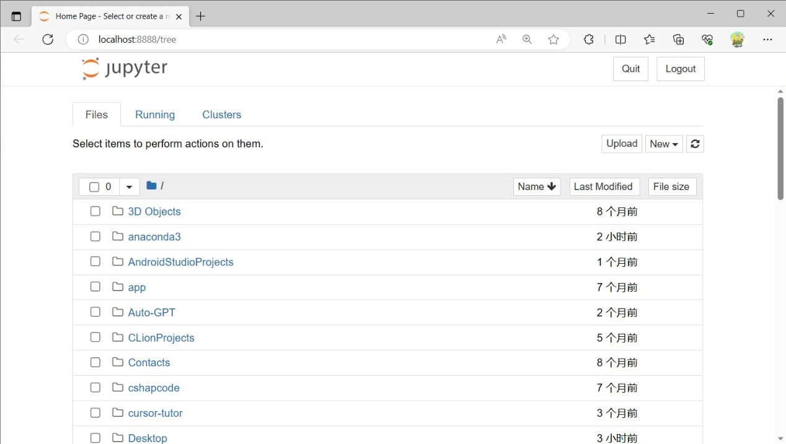The height and width of the screenshot is (444, 786).
Task: Open the anaconda3 folder link
Action: click(x=154, y=237)
